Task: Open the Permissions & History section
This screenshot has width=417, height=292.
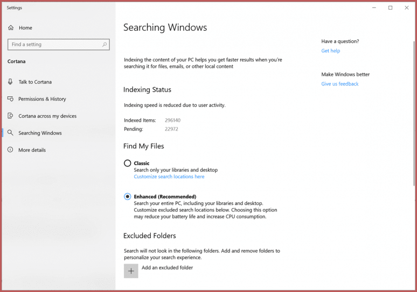Action: 42,99
